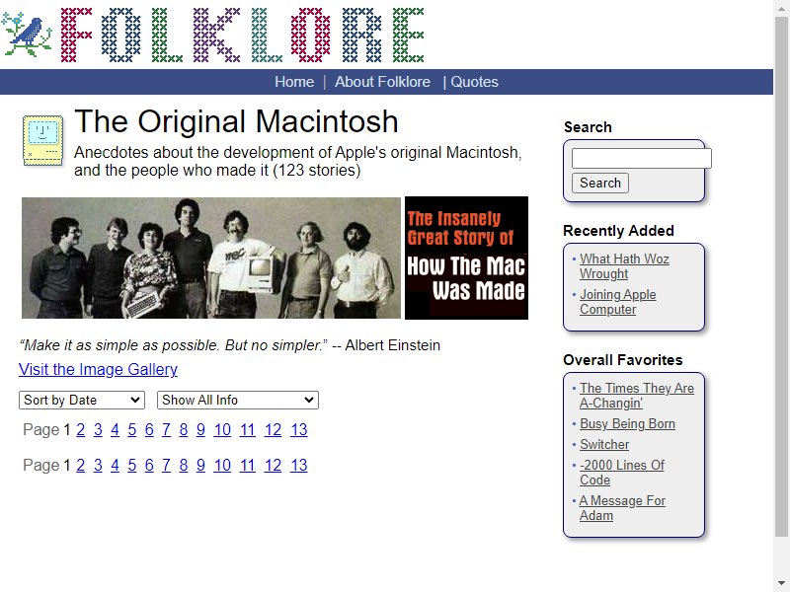Open the Switcher story link
The image size is (790, 592).
click(604, 445)
